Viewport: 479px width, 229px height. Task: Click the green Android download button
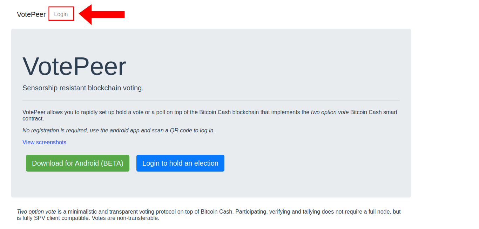(77, 163)
